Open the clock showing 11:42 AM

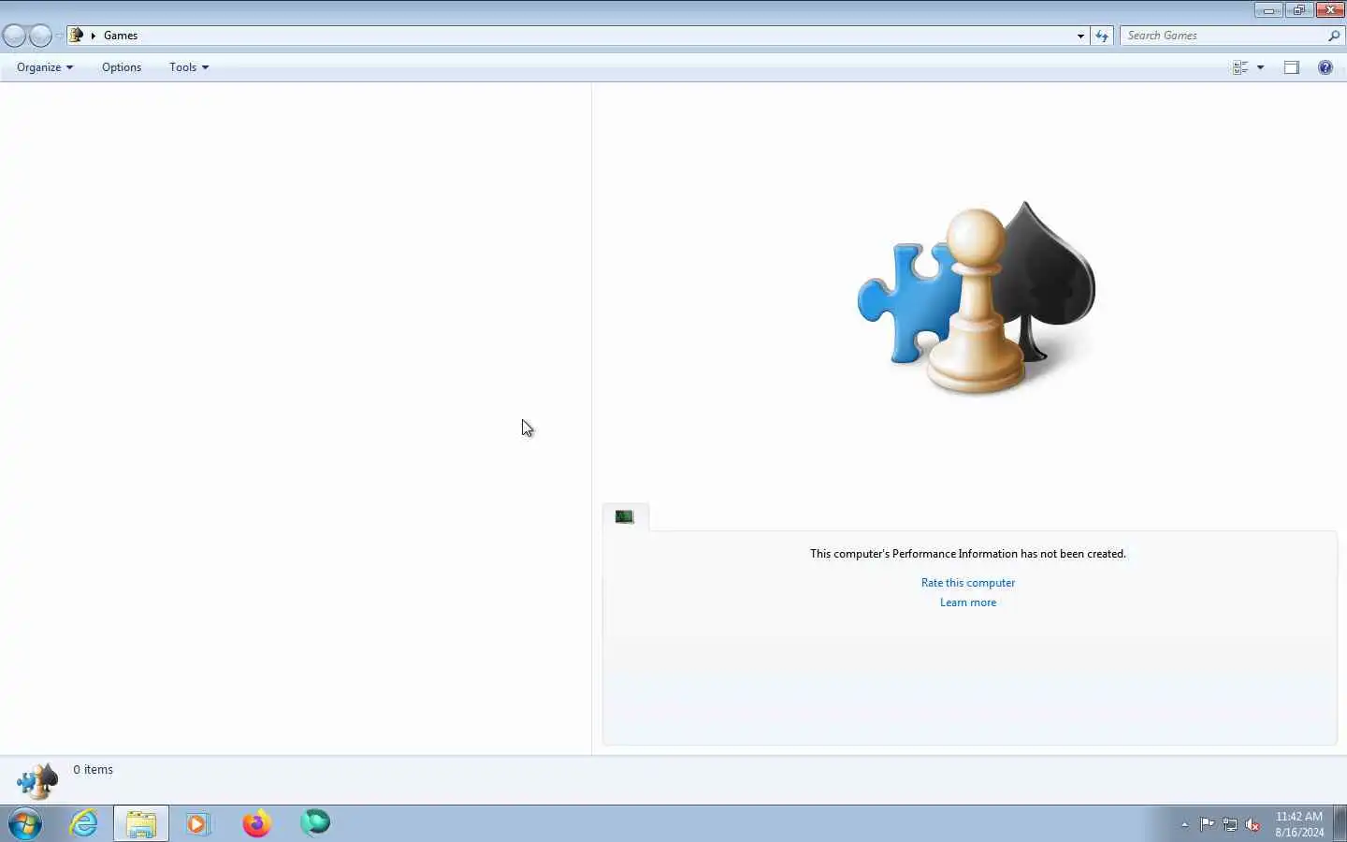(x=1299, y=824)
